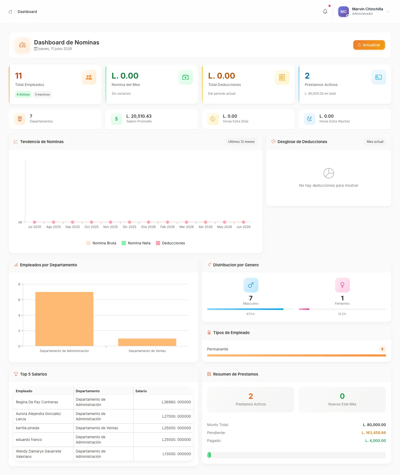Click the Resumen de Prestamos bank icon

209,374
